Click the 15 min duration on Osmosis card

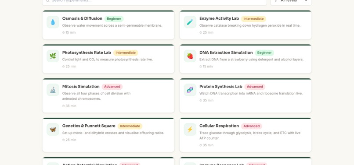point(69,32)
